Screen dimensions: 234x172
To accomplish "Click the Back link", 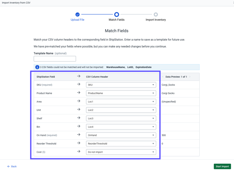I will [x=12, y=167].
